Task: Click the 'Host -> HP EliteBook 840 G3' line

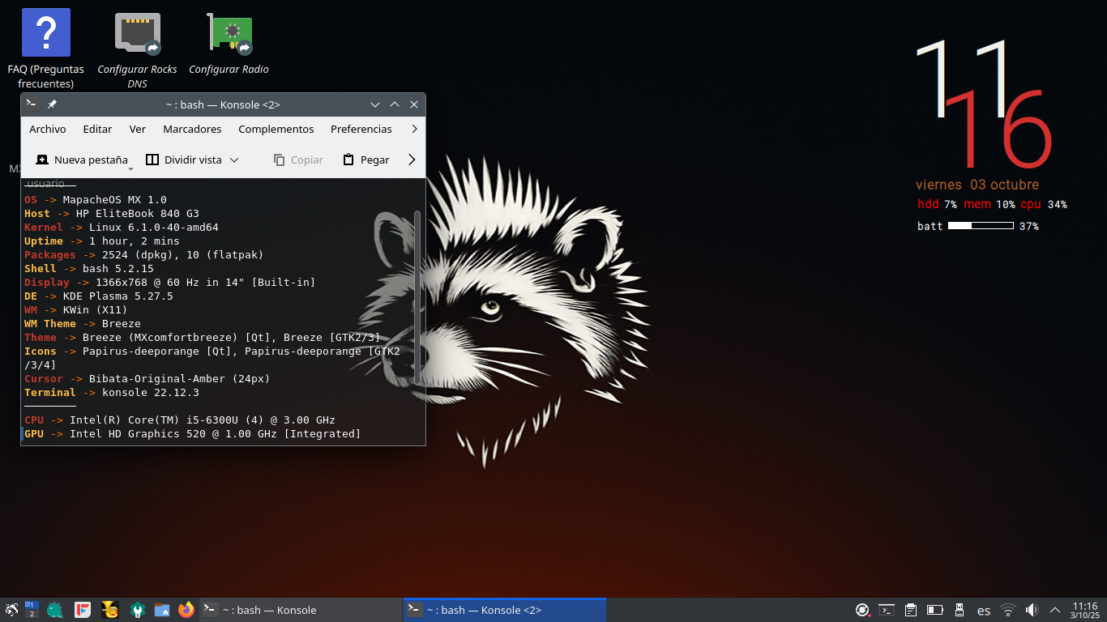Action: (x=112, y=214)
